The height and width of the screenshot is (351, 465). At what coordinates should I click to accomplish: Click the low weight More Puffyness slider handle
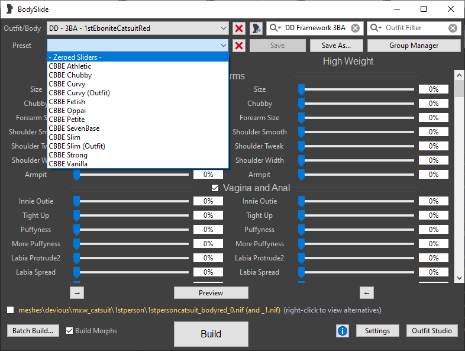(76, 244)
